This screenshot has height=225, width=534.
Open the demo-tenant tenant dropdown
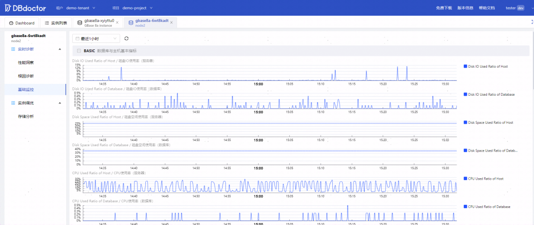81,8
